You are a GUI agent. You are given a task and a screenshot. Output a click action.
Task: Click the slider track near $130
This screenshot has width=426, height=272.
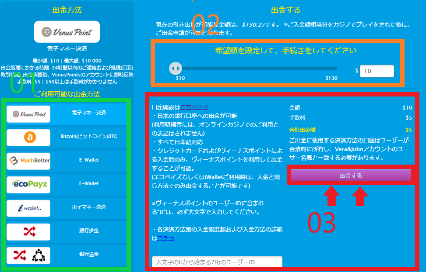(x=331, y=69)
